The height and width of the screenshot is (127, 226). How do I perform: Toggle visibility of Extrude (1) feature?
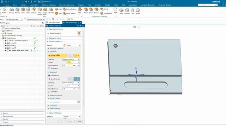click(x=6, y=43)
